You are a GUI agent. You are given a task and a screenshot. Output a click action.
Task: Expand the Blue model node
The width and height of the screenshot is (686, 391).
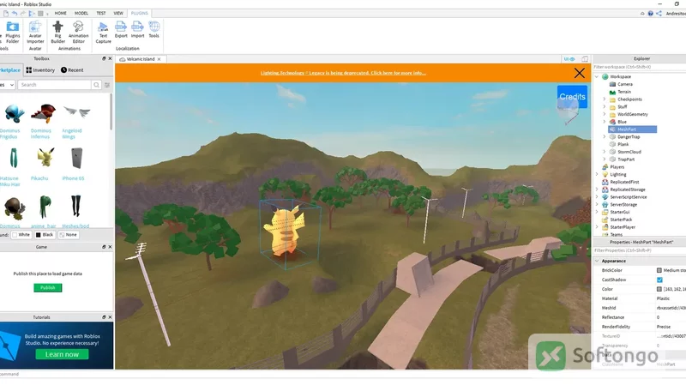[x=605, y=122]
